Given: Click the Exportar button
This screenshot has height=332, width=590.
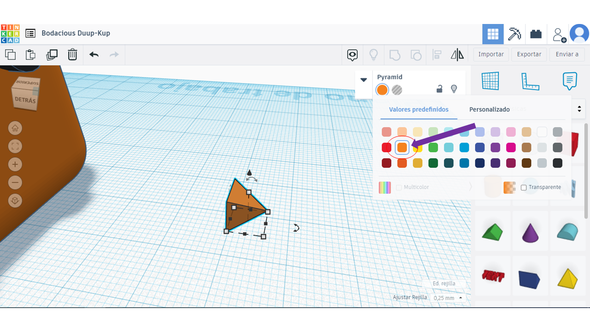Looking at the screenshot, I should click(x=529, y=54).
